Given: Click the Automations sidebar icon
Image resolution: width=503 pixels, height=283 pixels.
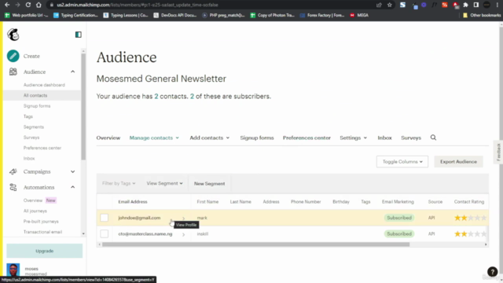Looking at the screenshot, I should coord(13,187).
